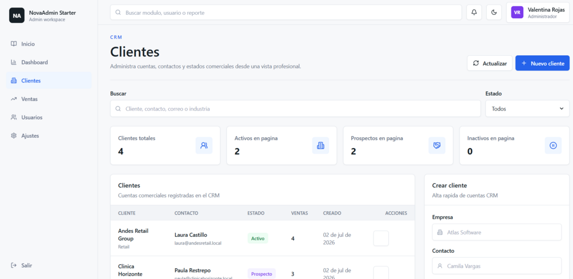Click the Activo status badge
The image size is (573, 279).
pos(258,239)
